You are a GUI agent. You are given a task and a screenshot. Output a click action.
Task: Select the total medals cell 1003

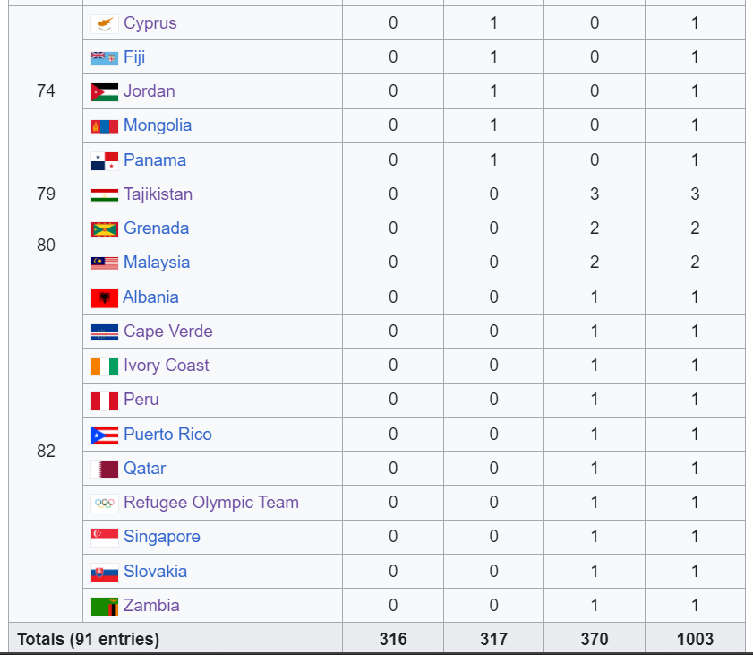(695, 639)
